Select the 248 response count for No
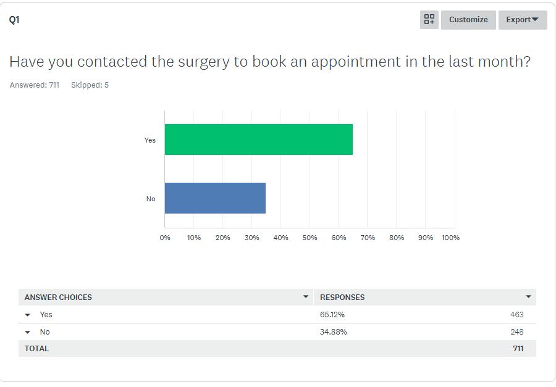The height and width of the screenshot is (387, 556). [516, 332]
